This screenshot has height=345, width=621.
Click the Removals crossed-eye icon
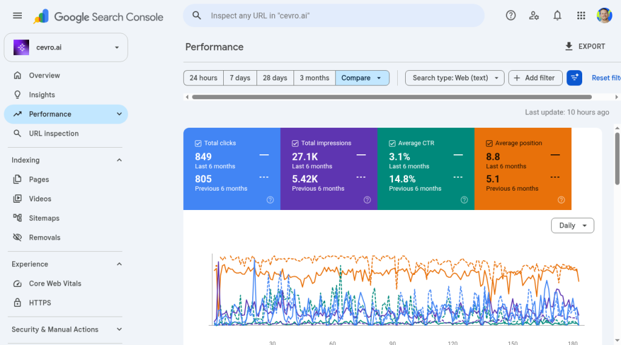coord(18,237)
